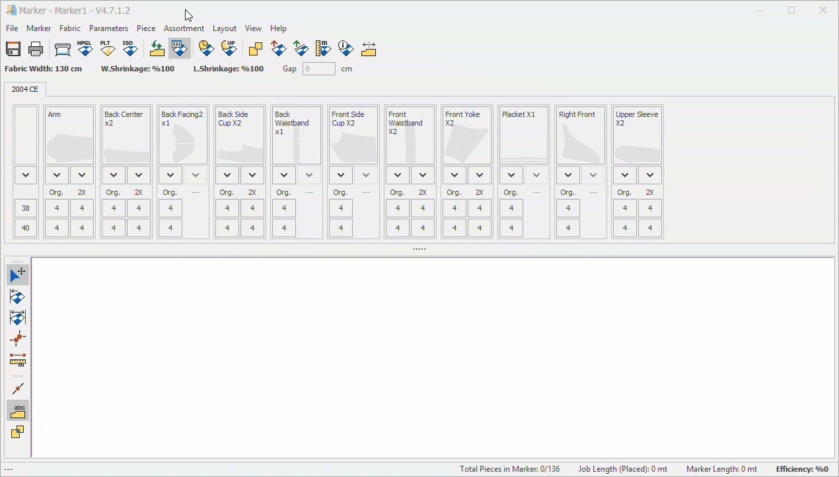Viewport: 839px width, 477px height.
Task: Open the Front Yoke X2 2X dropdown
Action: 480,175
